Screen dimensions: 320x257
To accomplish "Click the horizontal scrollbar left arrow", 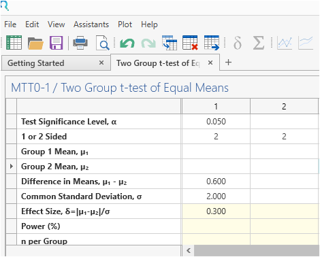I will [189, 250].
